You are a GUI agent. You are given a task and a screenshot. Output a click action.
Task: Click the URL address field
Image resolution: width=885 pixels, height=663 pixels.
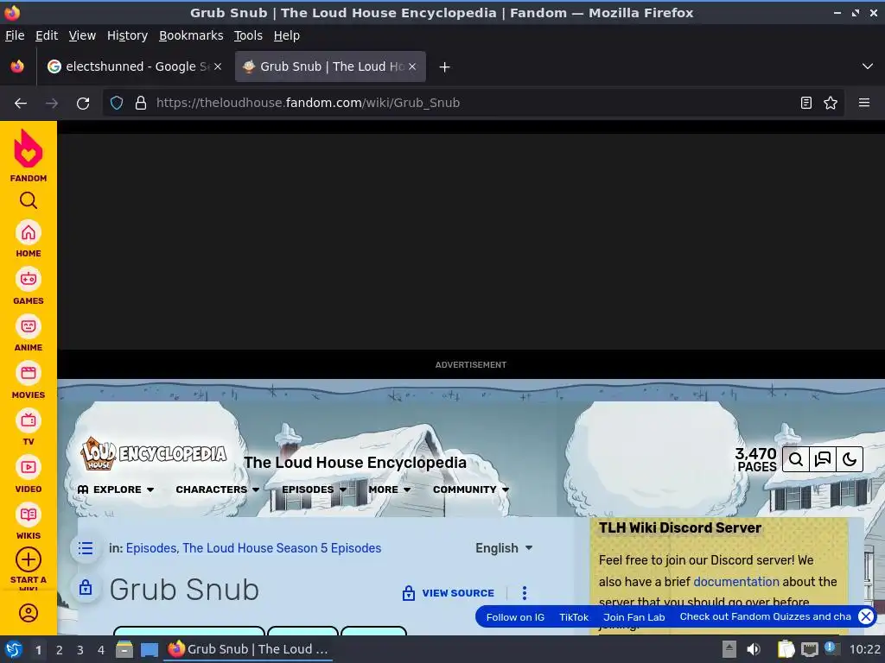pyautogui.click(x=474, y=103)
